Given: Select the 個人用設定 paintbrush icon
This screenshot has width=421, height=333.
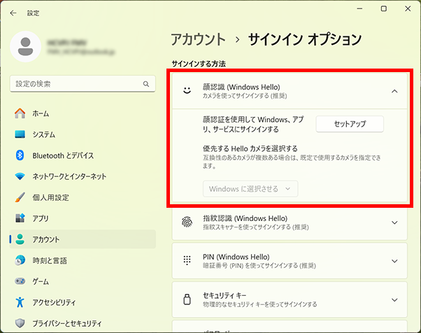Looking at the screenshot, I should coord(20,197).
